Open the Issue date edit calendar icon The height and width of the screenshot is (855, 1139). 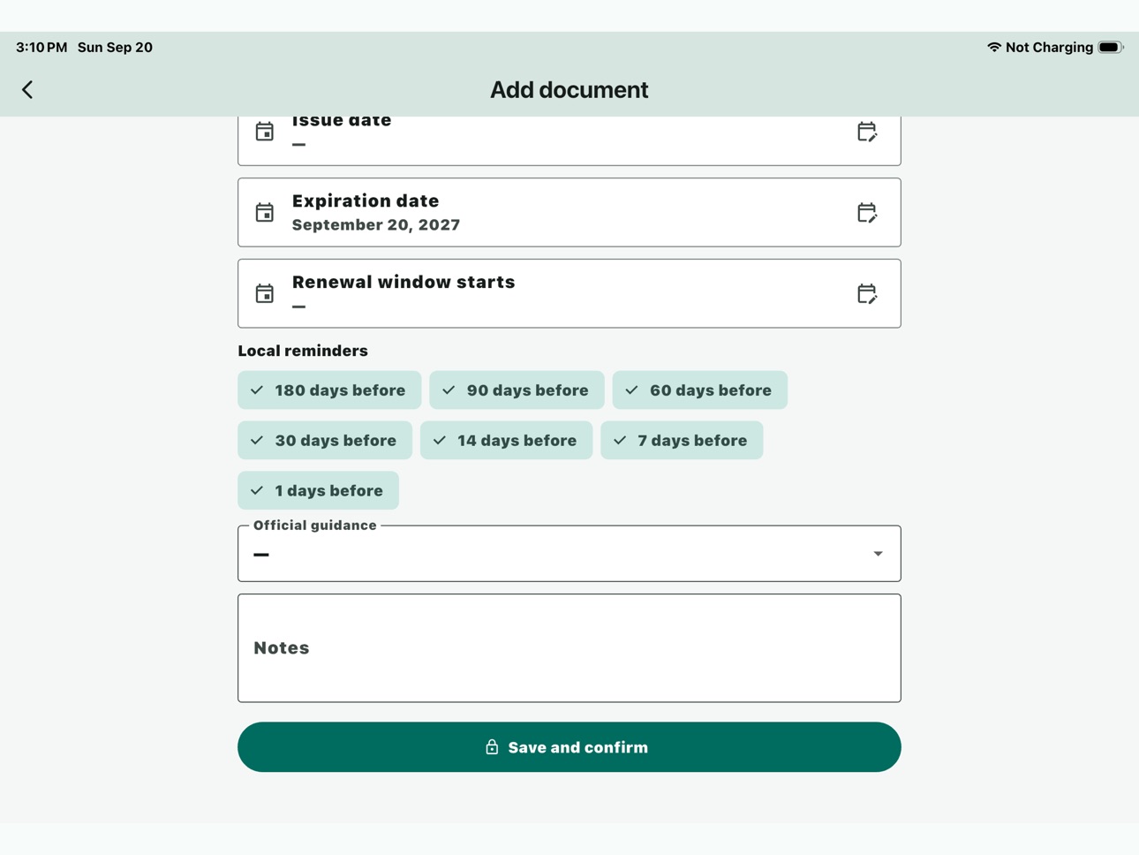click(867, 132)
